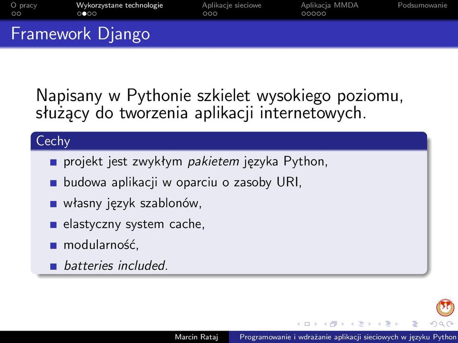
Task: Jump to next subsection arrow
Action: [x=370, y=324]
